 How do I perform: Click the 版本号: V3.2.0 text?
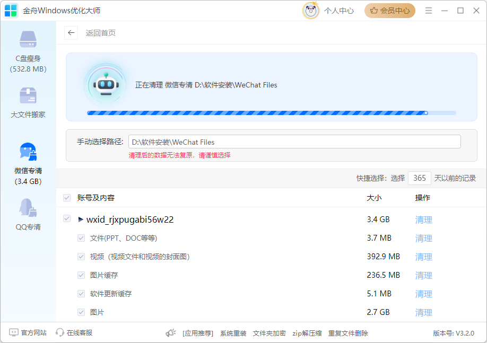pos(454,333)
